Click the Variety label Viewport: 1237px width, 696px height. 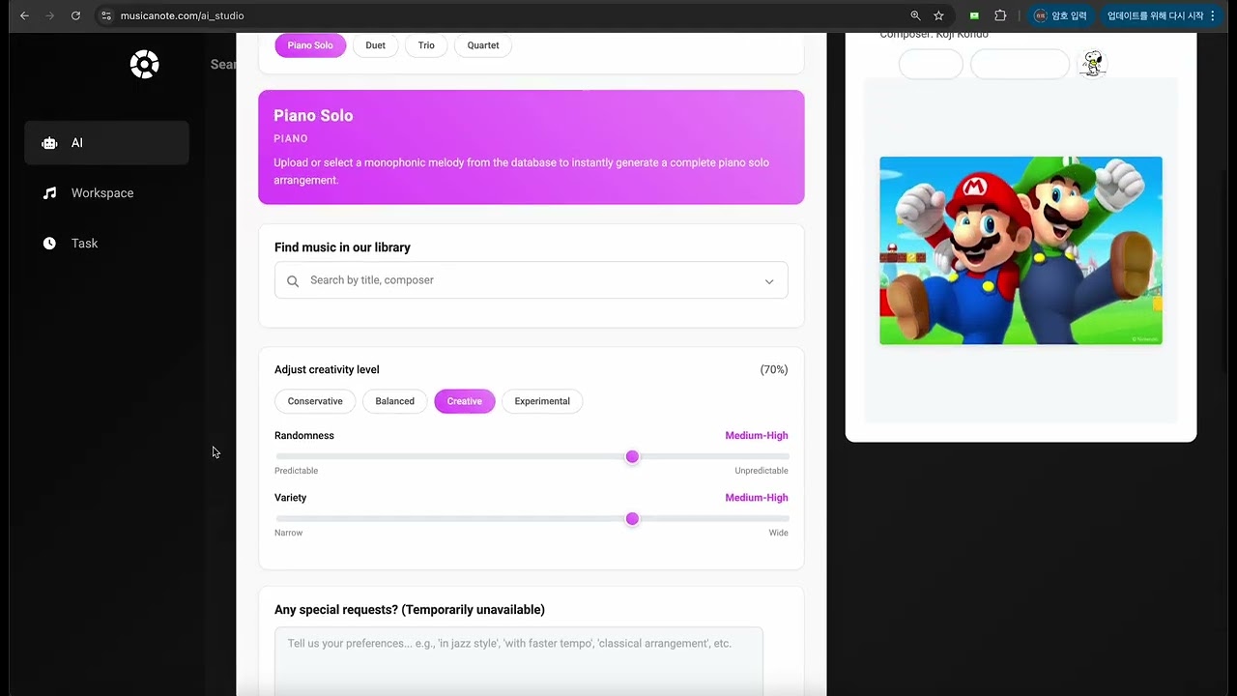pyautogui.click(x=290, y=497)
